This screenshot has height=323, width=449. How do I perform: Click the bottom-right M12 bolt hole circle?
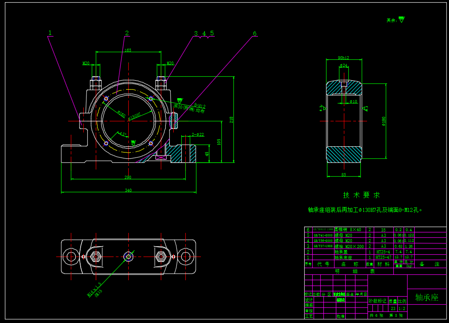pos(151,143)
